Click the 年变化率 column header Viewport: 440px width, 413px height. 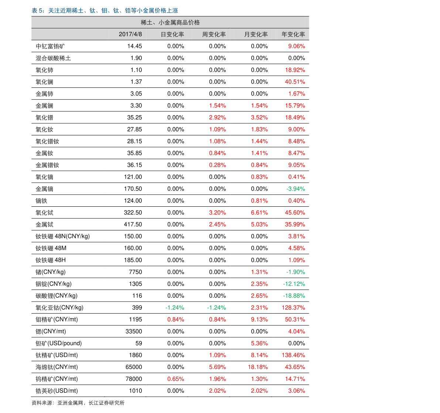click(293, 34)
